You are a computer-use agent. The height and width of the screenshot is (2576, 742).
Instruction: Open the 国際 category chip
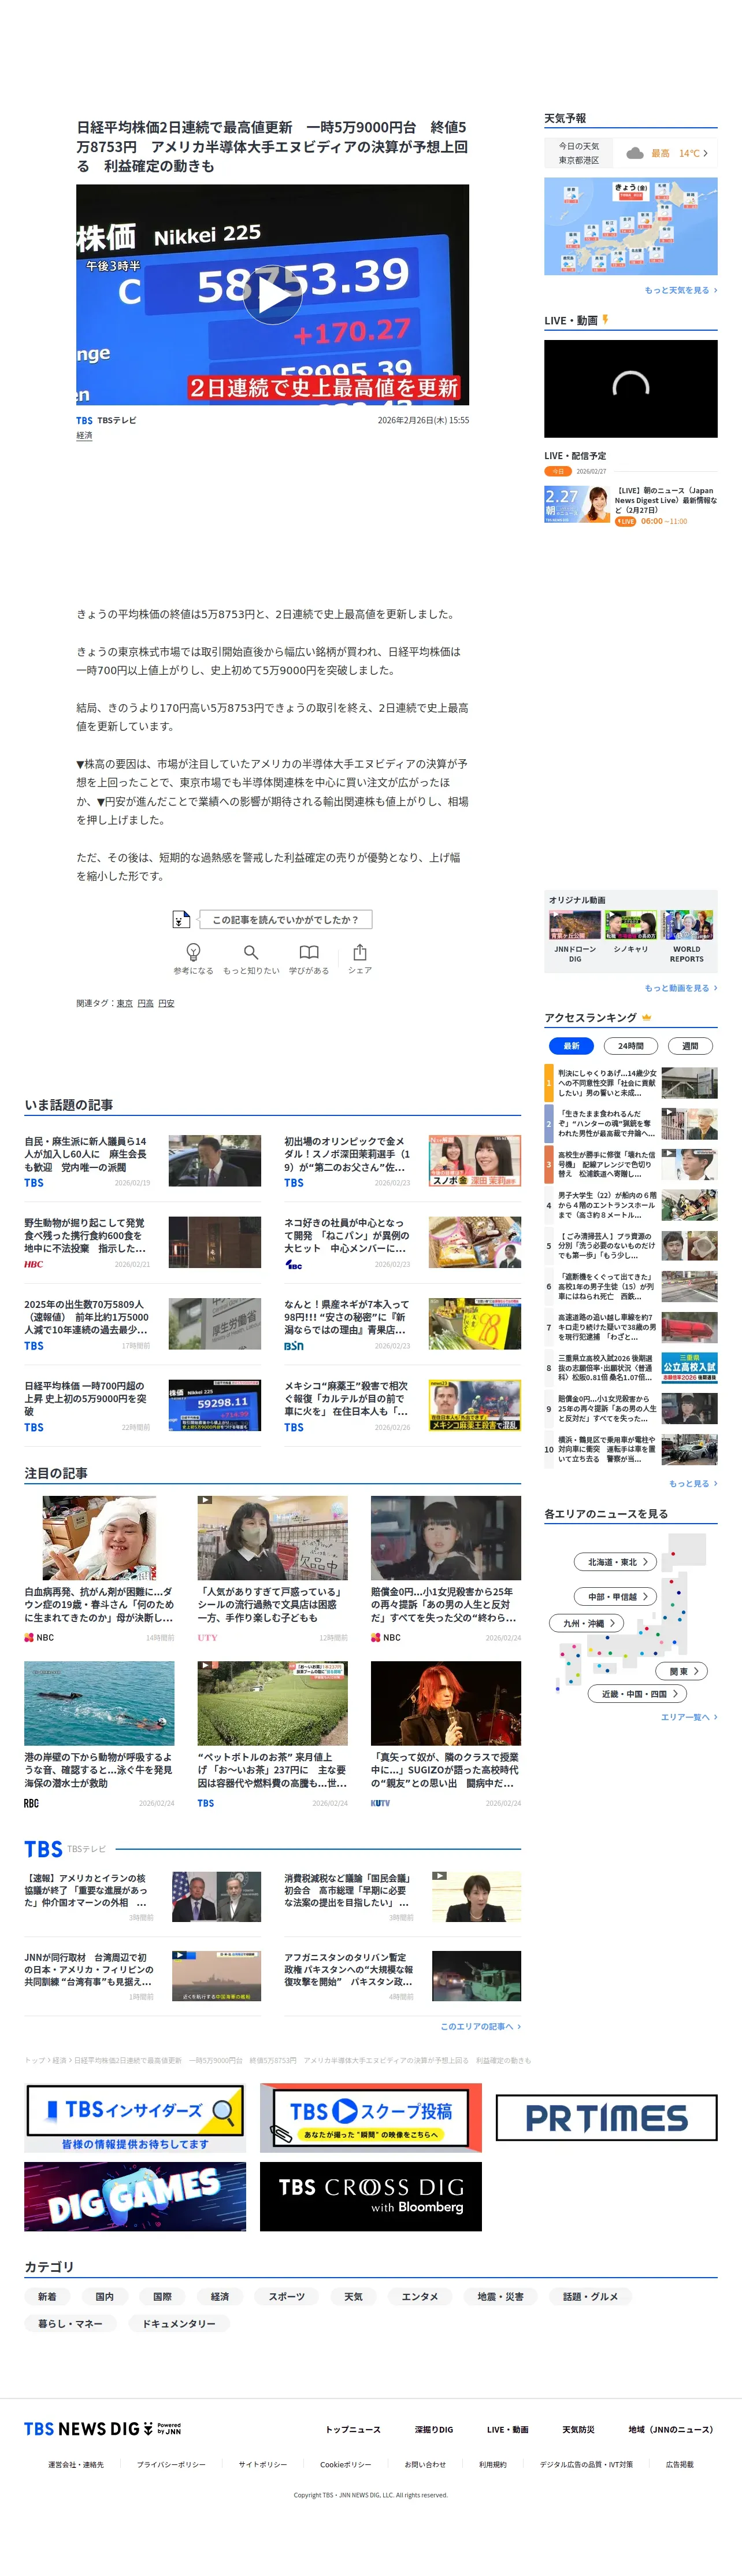point(162,2296)
